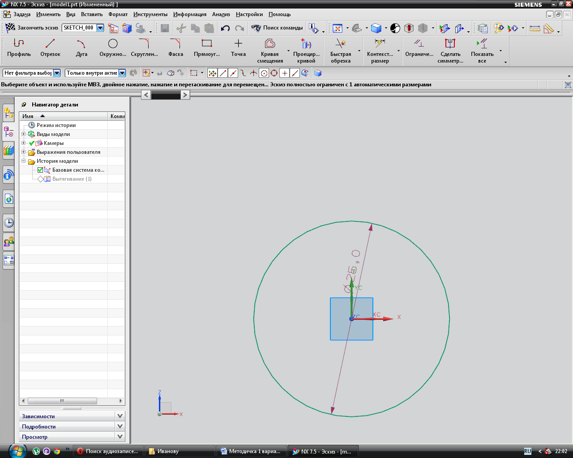Viewport: 573px width, 458px height.
Task: Click the save diskette icon
Action: [x=165, y=28]
